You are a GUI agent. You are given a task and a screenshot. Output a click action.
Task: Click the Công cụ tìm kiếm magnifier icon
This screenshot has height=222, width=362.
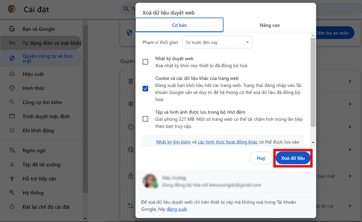12,102
